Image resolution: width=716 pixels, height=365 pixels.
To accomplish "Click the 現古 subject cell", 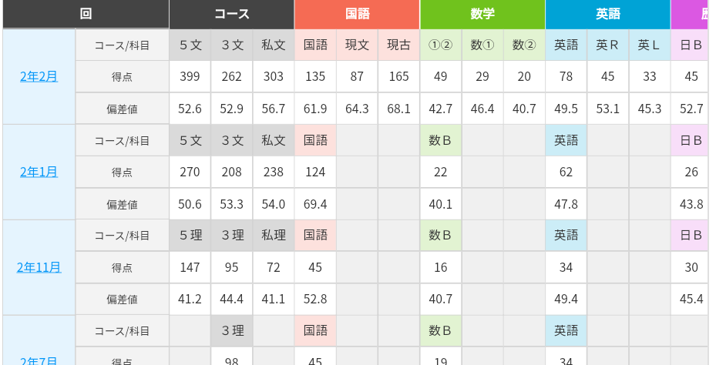I will click(x=398, y=45).
